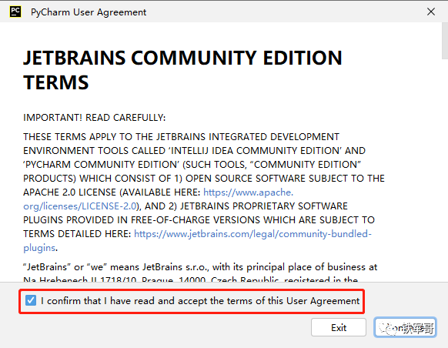Uncheck the confirm User Agreement checkbox
Image resolution: width=448 pixels, height=348 pixels.
tap(31, 300)
